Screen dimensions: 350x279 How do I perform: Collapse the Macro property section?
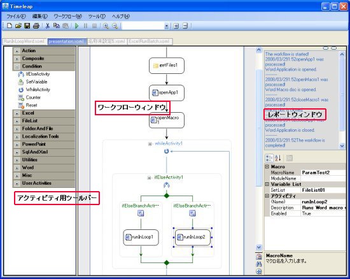[x=267, y=167]
